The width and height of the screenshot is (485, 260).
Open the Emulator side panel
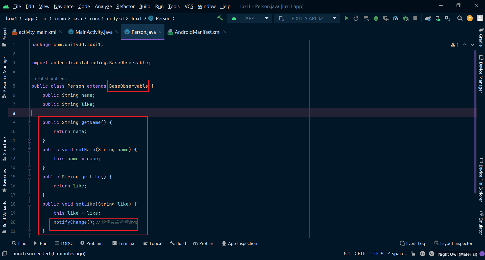tap(481, 223)
